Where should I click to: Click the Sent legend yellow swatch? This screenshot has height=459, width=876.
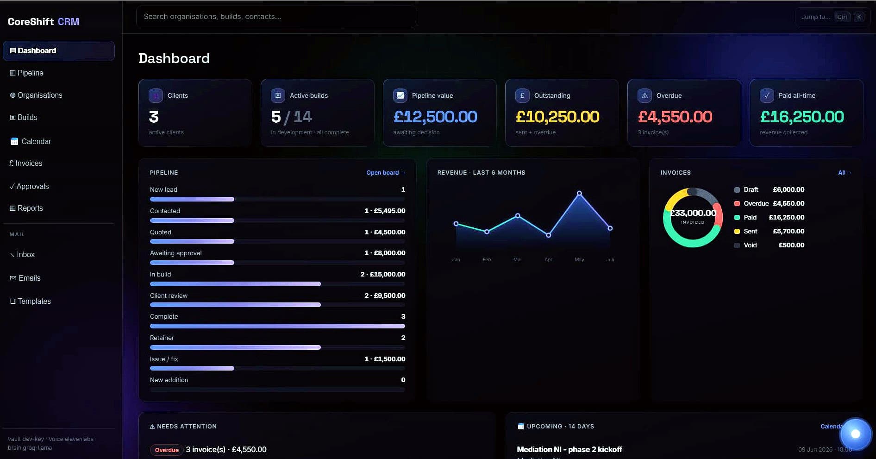coord(737,232)
